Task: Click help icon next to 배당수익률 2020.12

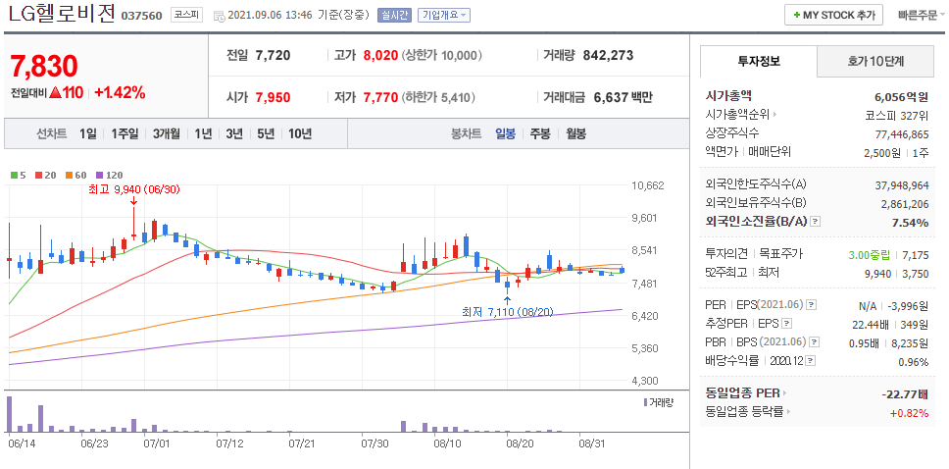Action: tap(811, 361)
